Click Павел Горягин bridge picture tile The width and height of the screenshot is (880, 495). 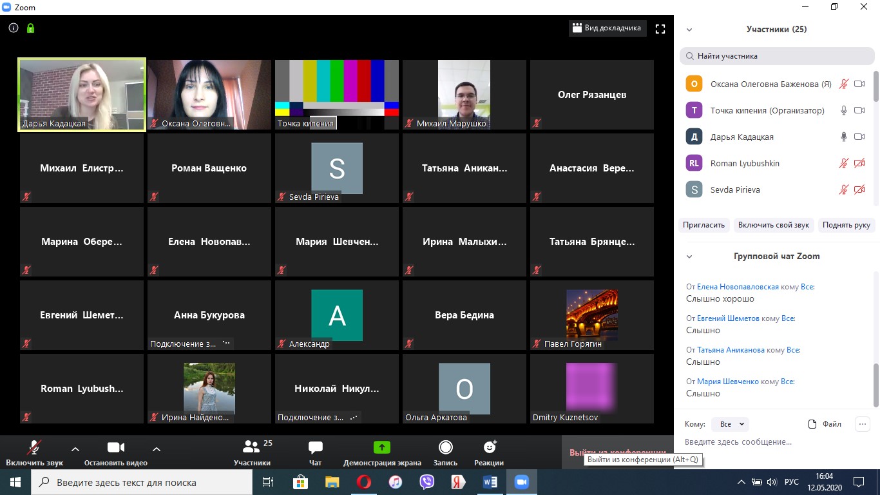591,315
